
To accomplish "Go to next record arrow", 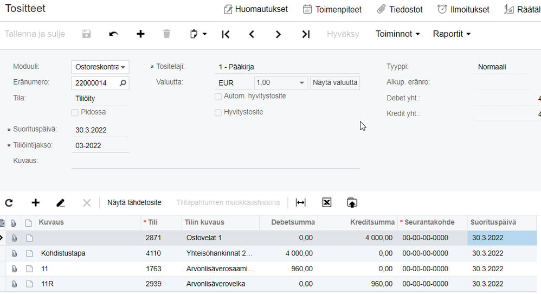I will coord(278,34).
